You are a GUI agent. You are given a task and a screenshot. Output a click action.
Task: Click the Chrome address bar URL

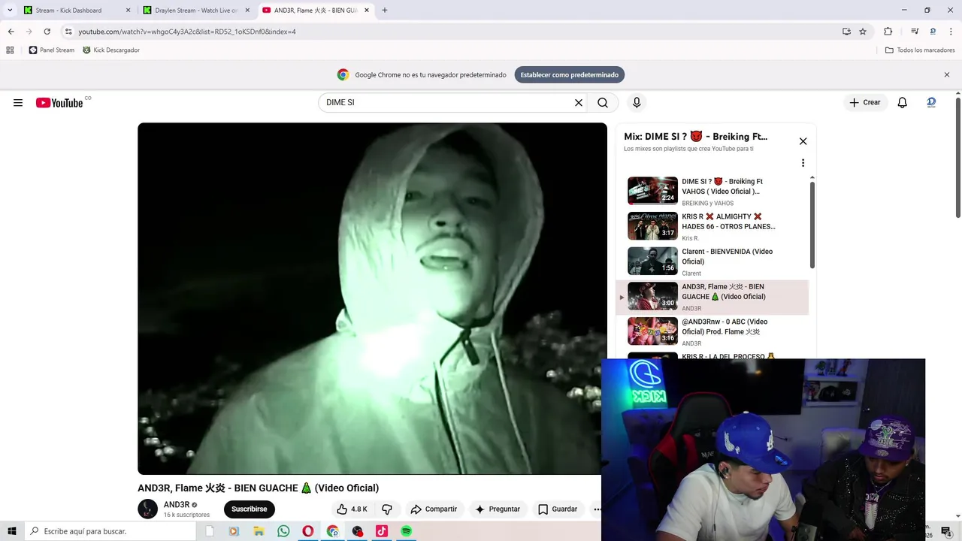point(187,32)
